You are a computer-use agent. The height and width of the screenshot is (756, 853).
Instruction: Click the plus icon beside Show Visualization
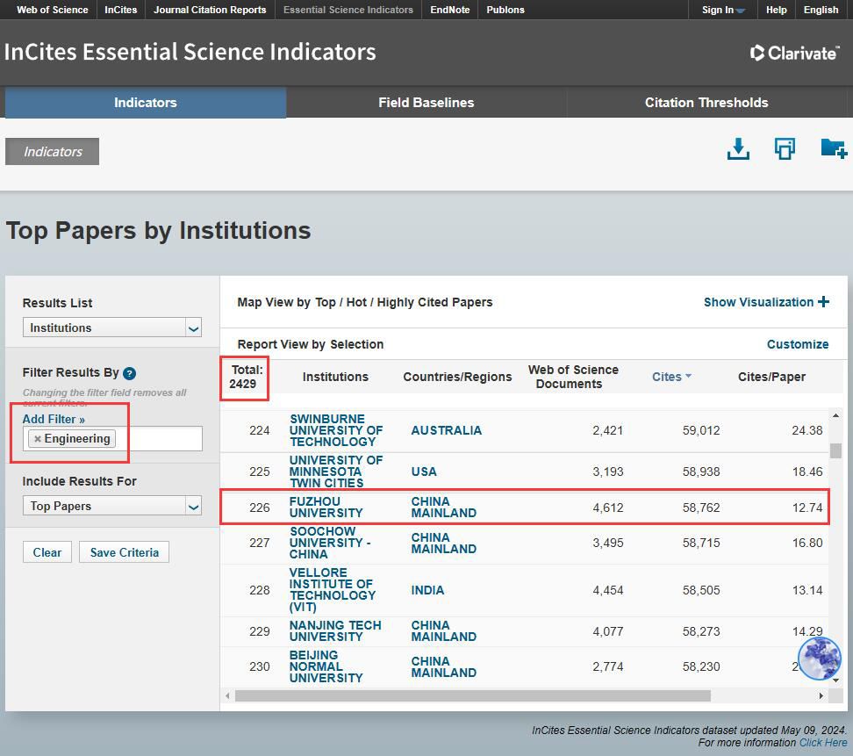[x=823, y=302]
